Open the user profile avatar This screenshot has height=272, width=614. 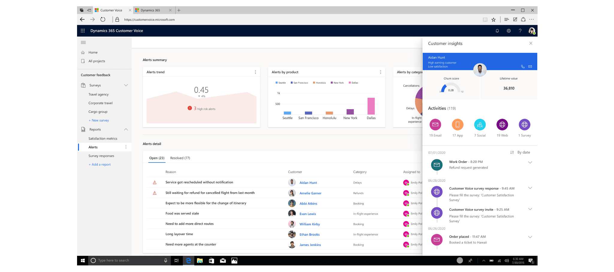532,31
